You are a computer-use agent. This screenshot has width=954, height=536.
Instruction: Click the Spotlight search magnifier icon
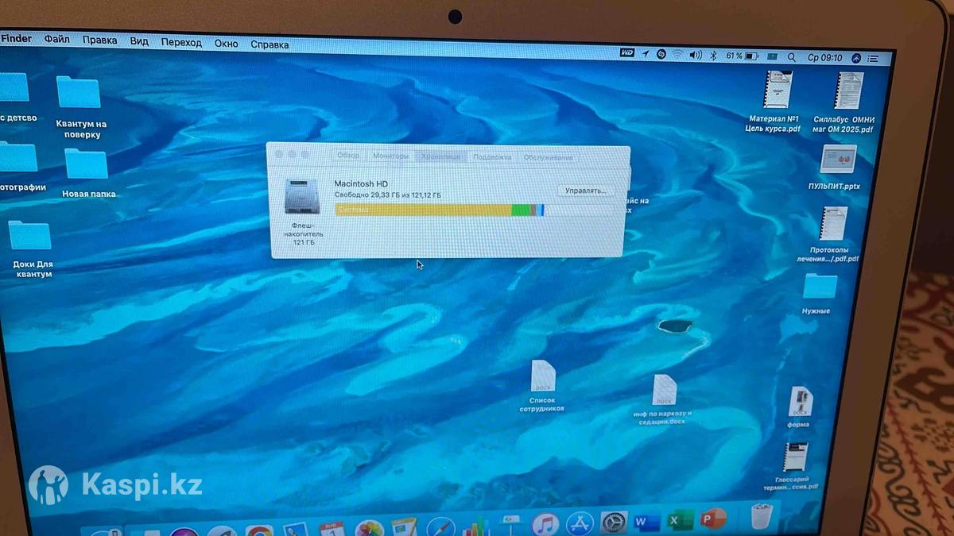click(791, 57)
